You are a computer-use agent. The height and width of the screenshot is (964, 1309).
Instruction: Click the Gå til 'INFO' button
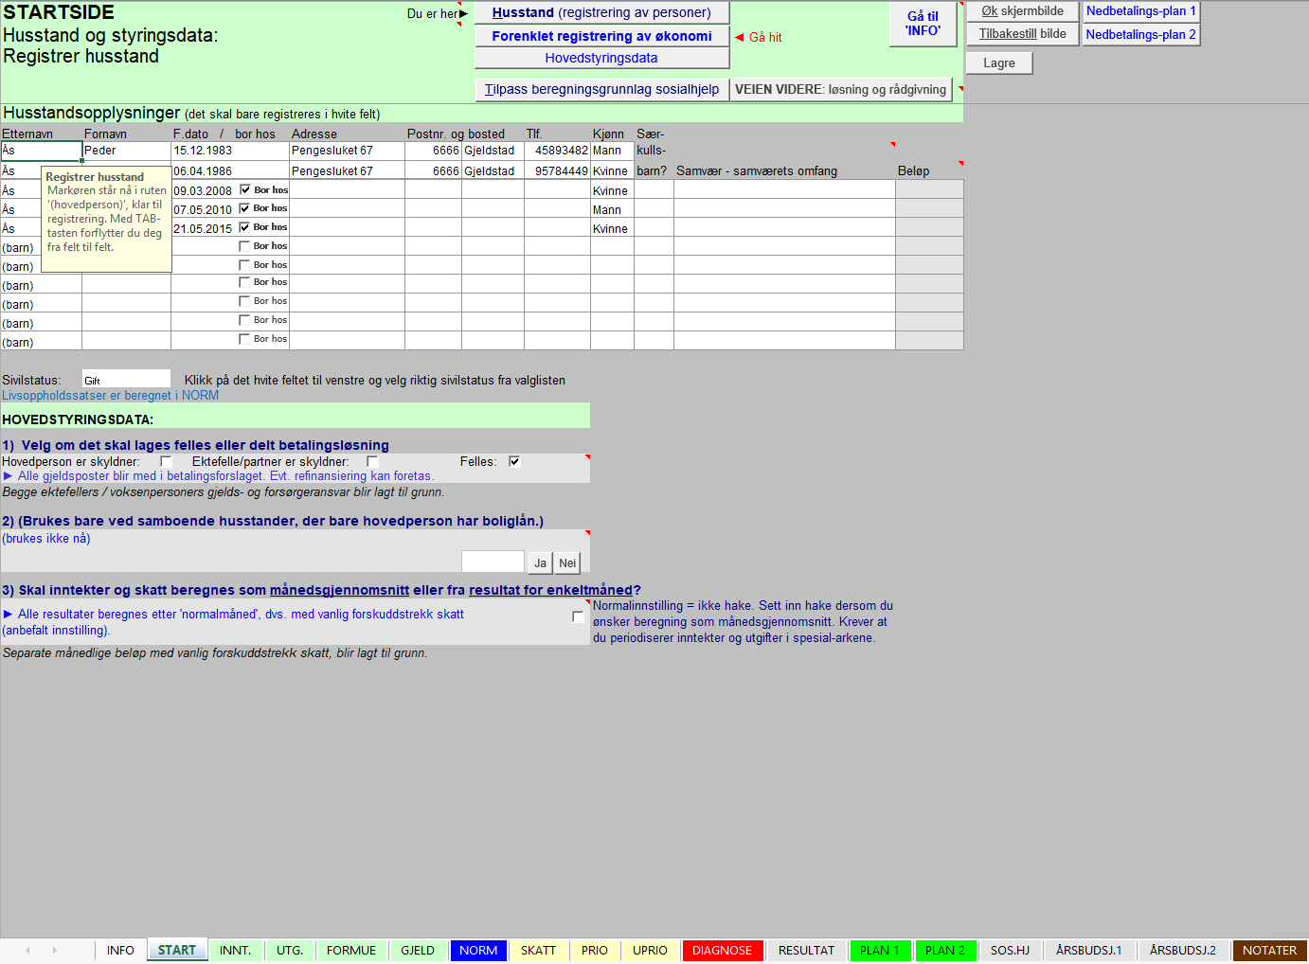923,24
